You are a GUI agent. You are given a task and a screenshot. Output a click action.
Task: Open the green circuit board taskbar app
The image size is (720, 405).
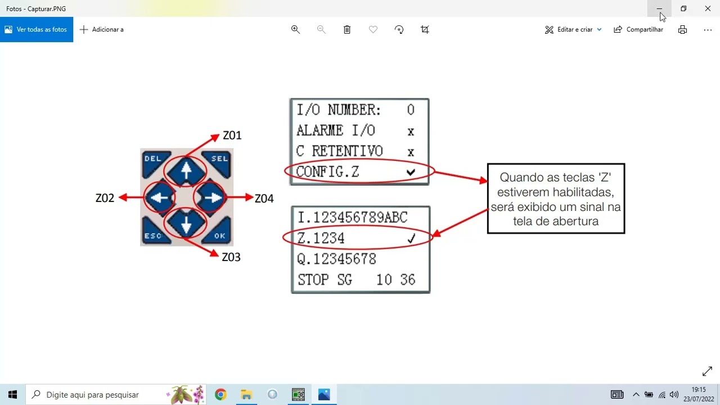298,394
